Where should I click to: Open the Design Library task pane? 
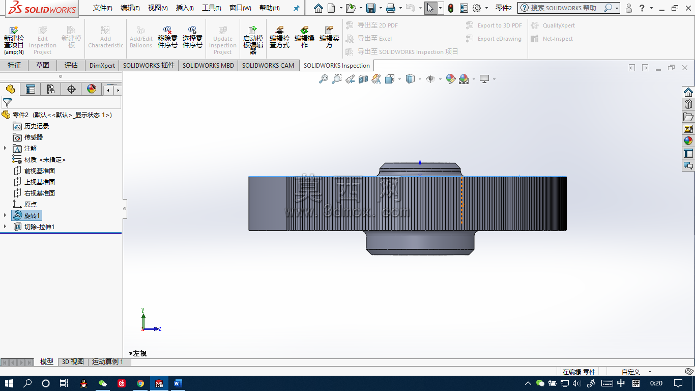[688, 104]
